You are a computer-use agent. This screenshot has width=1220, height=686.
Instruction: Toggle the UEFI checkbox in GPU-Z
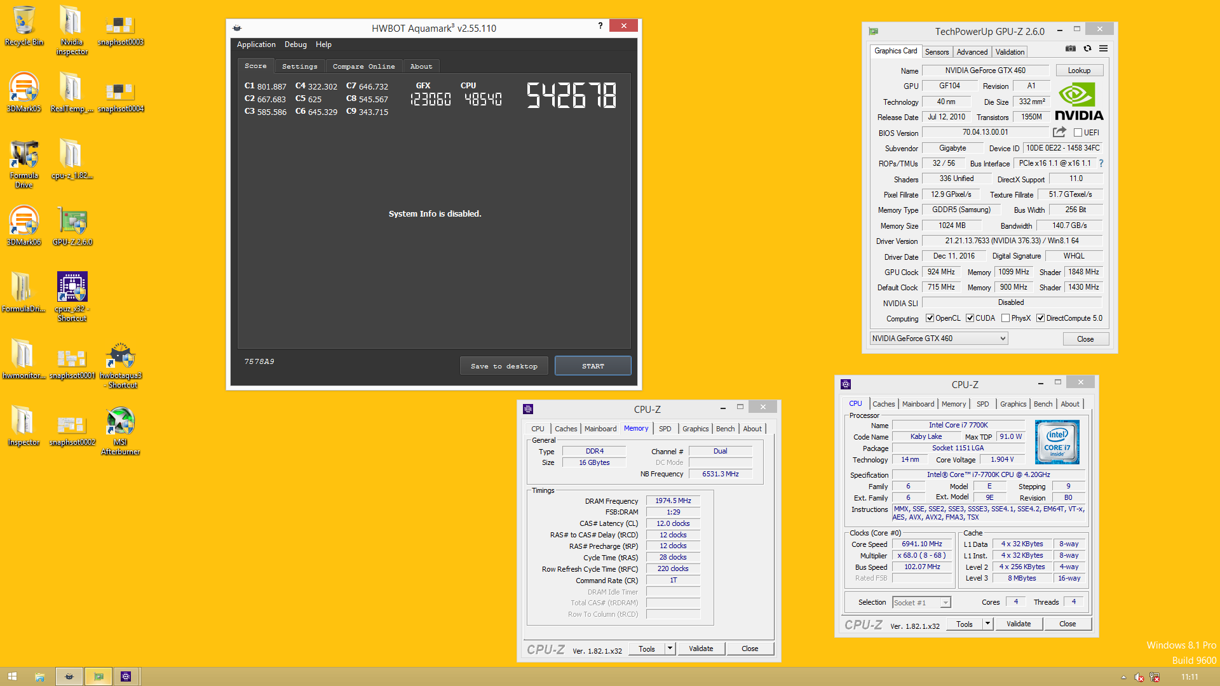tap(1078, 133)
